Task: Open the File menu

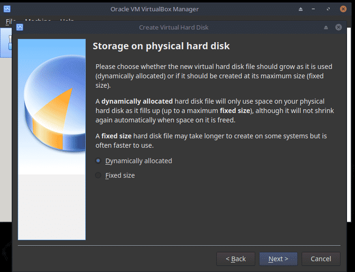Action: click(x=10, y=21)
